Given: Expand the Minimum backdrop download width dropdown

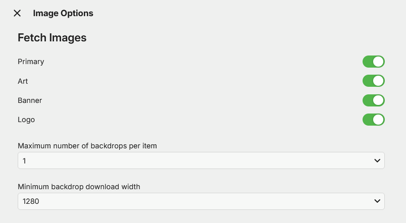Looking at the screenshot, I should (201, 201).
